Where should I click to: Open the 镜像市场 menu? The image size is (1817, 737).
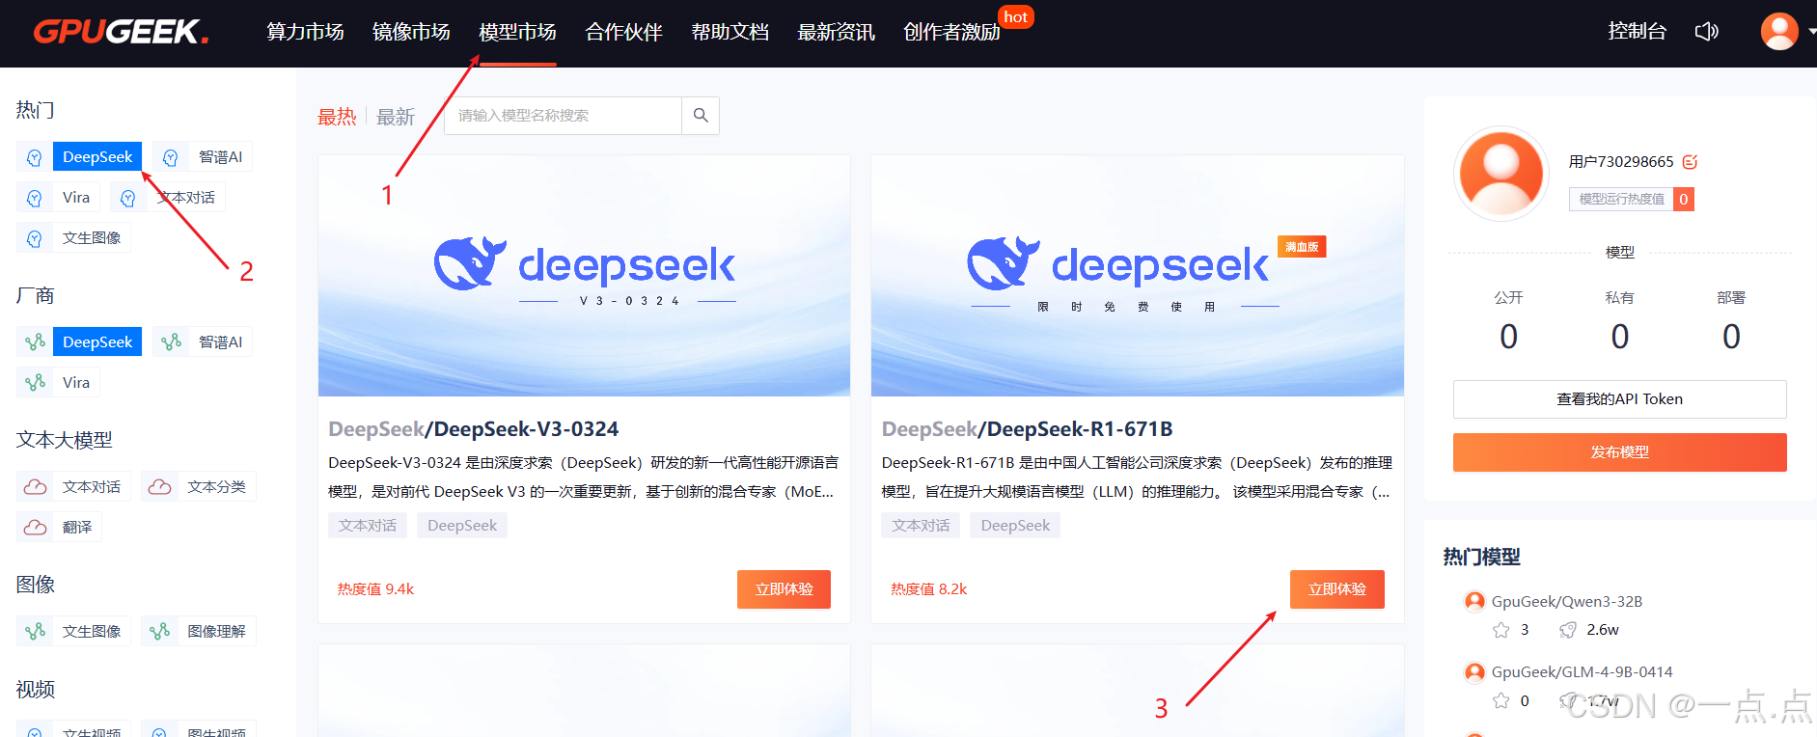pyautogui.click(x=411, y=32)
